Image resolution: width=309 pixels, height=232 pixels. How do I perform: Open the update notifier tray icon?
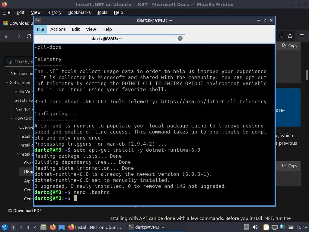tap(282, 227)
